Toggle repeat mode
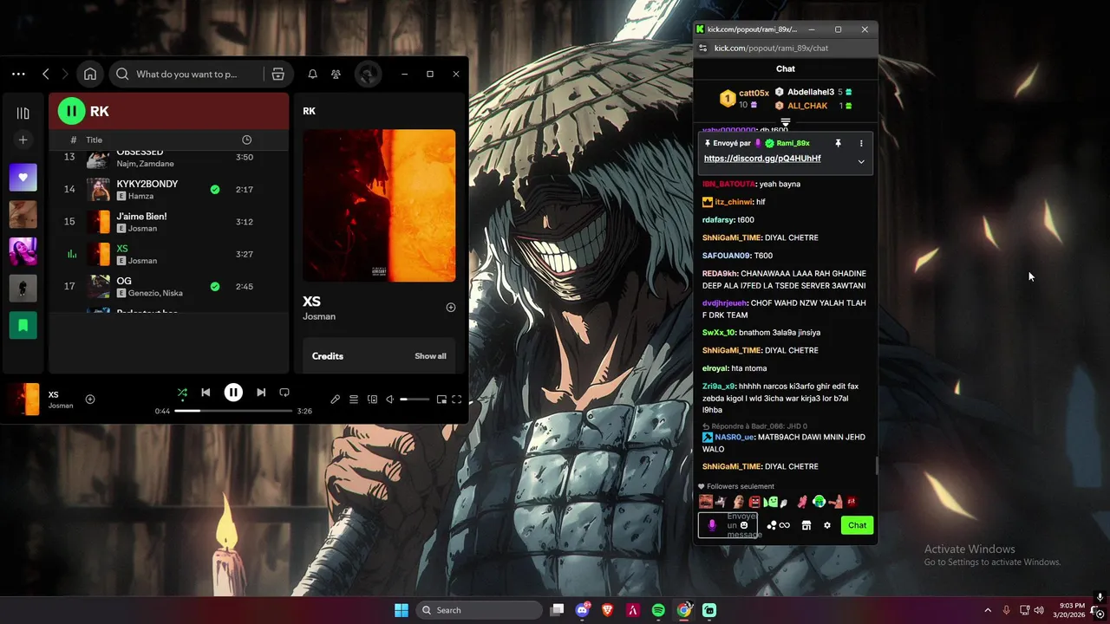Screen dimensions: 1110x624 tap(284, 393)
